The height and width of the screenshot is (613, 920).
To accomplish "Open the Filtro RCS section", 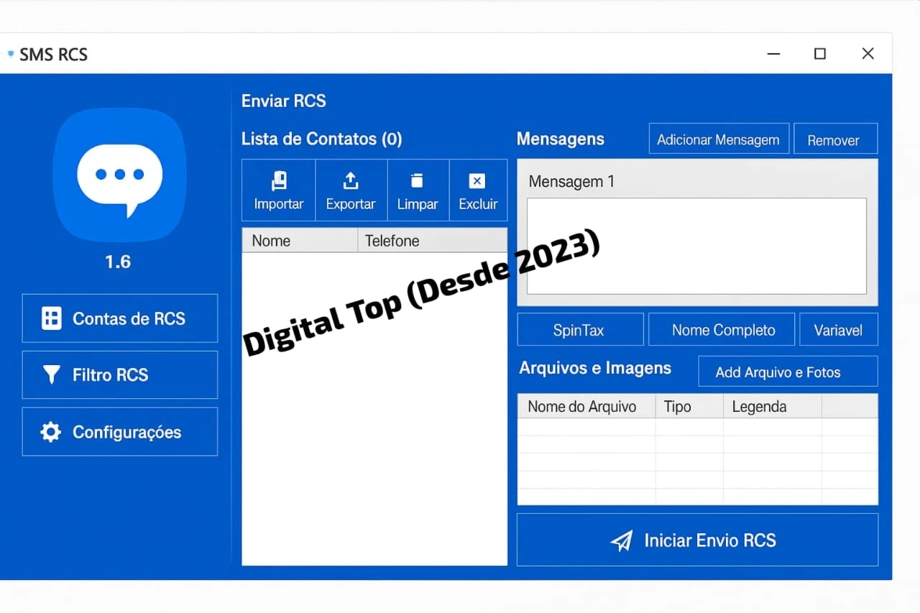I will click(119, 375).
